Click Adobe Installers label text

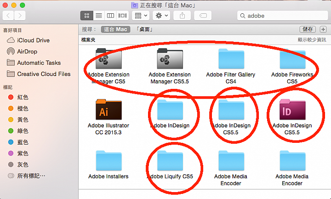(108, 176)
